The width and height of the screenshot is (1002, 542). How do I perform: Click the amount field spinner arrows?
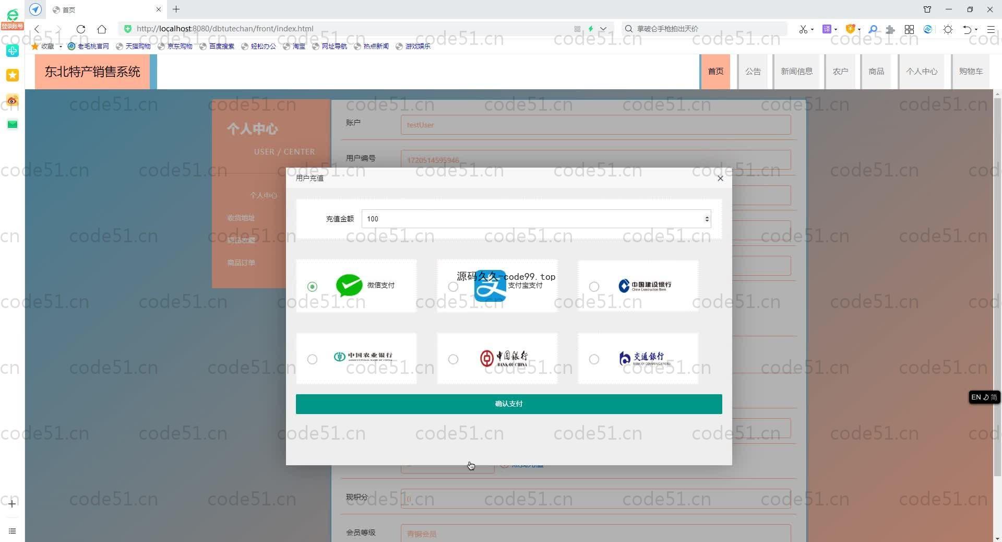point(707,219)
